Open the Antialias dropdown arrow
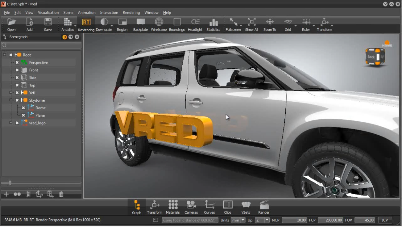The image size is (402, 227). tap(75, 26)
